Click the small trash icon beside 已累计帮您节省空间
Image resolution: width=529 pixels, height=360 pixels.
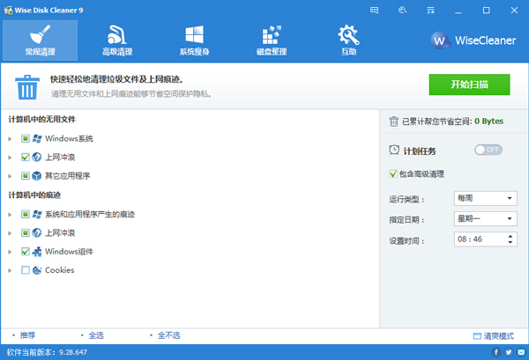point(394,121)
